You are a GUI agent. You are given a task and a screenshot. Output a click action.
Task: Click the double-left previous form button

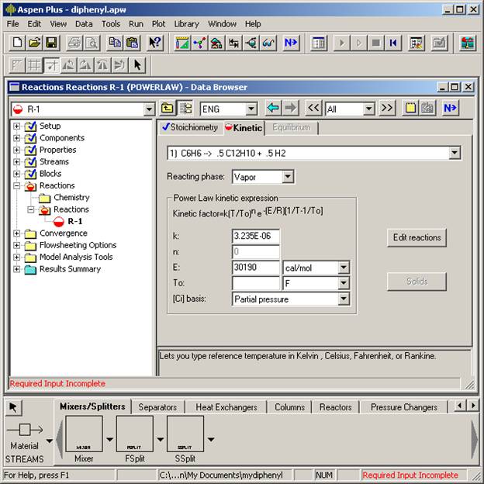(x=313, y=109)
